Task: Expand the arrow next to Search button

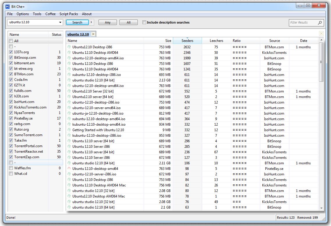Action: click(x=92, y=22)
